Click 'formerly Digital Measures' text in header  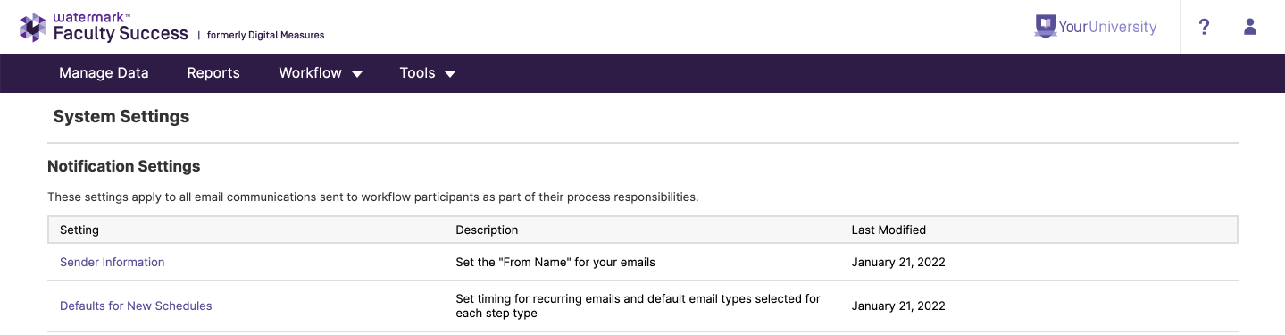click(265, 35)
